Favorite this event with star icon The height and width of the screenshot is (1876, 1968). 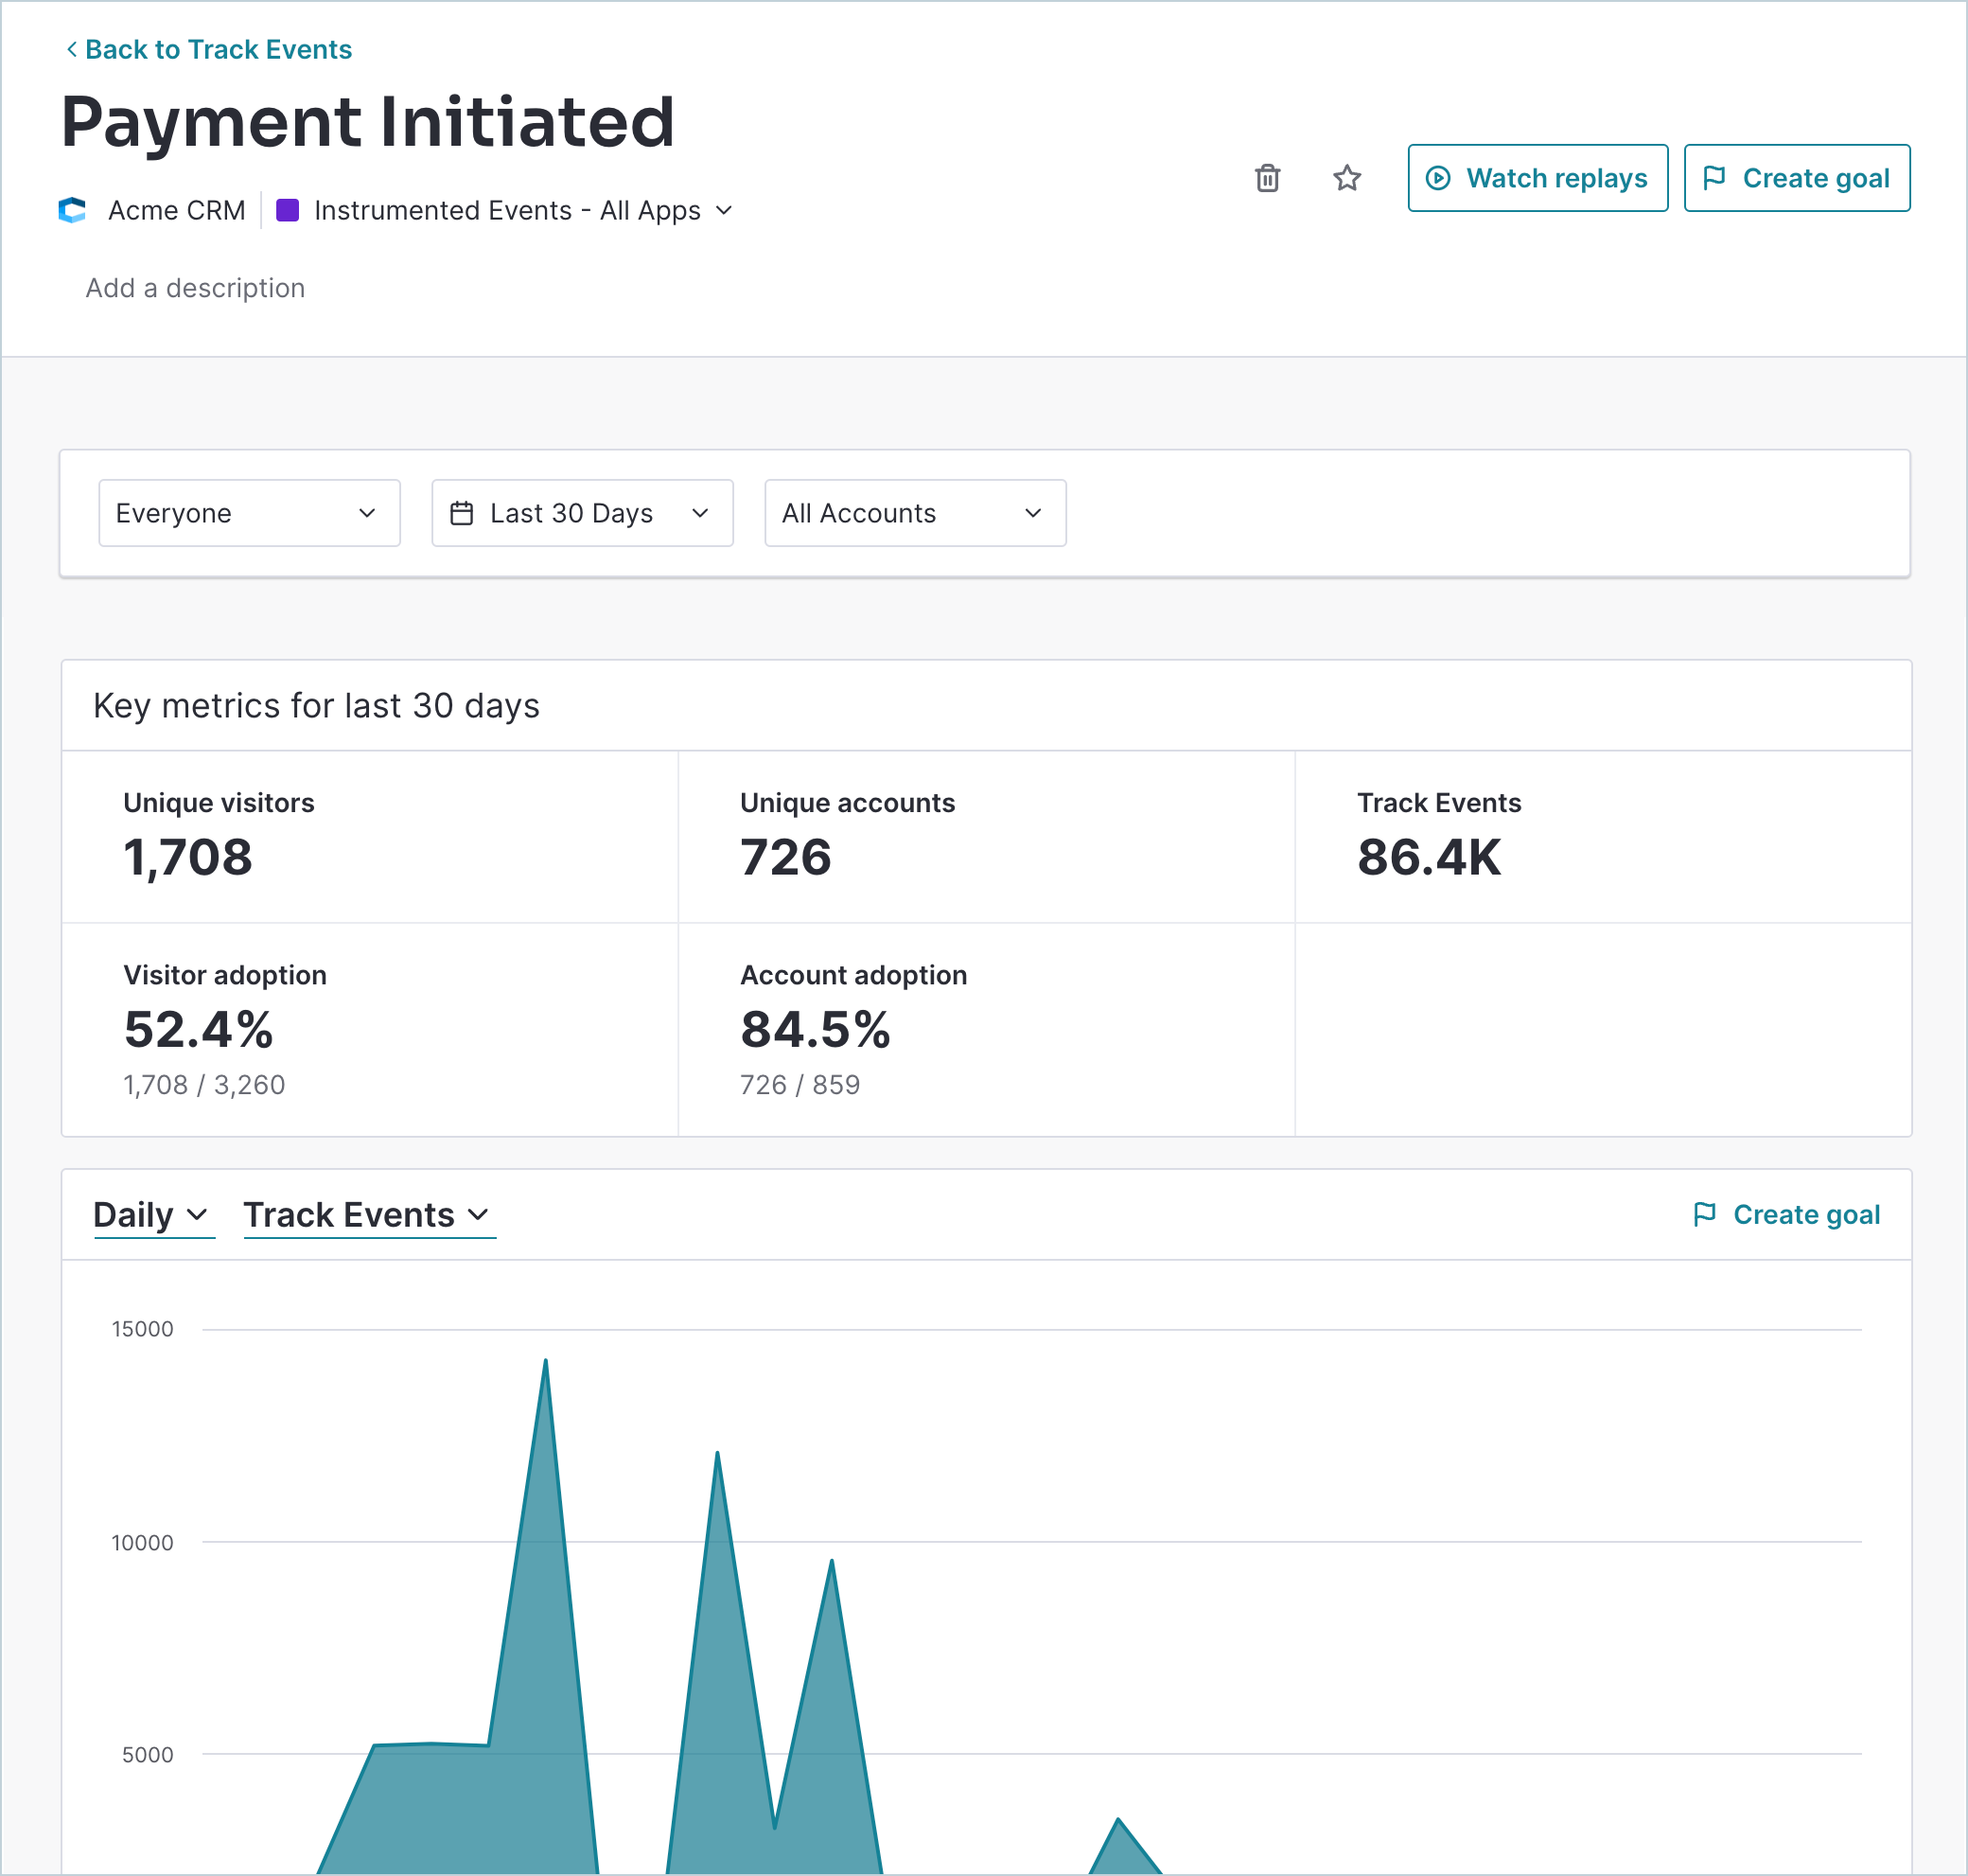1346,178
